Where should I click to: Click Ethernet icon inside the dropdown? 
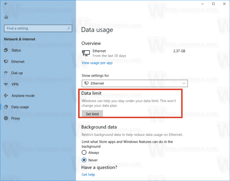(x=86, y=83)
